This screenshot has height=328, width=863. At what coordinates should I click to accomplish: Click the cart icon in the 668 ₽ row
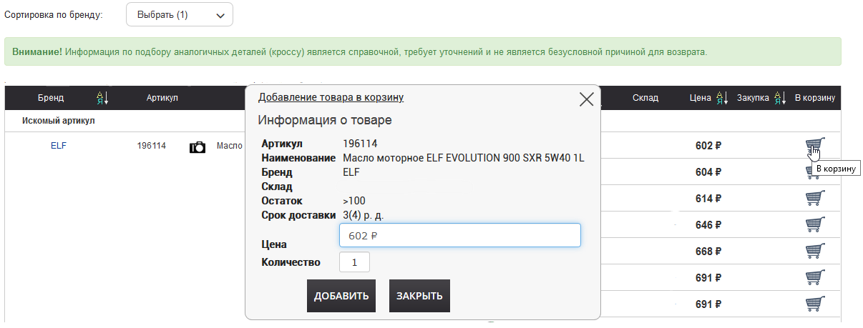815,252
